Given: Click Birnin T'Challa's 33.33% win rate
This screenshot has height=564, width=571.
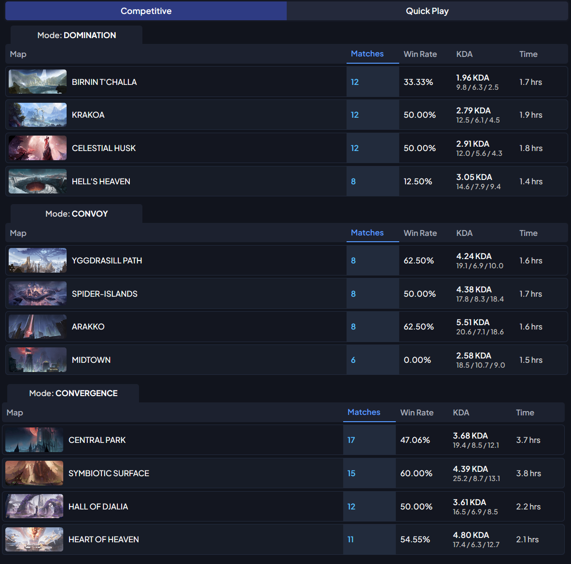Looking at the screenshot, I should click(x=418, y=82).
